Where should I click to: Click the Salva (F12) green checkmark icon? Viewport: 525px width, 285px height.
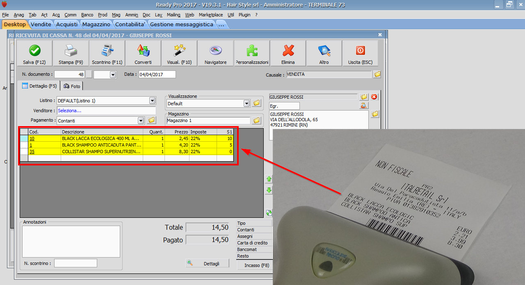coord(34,51)
